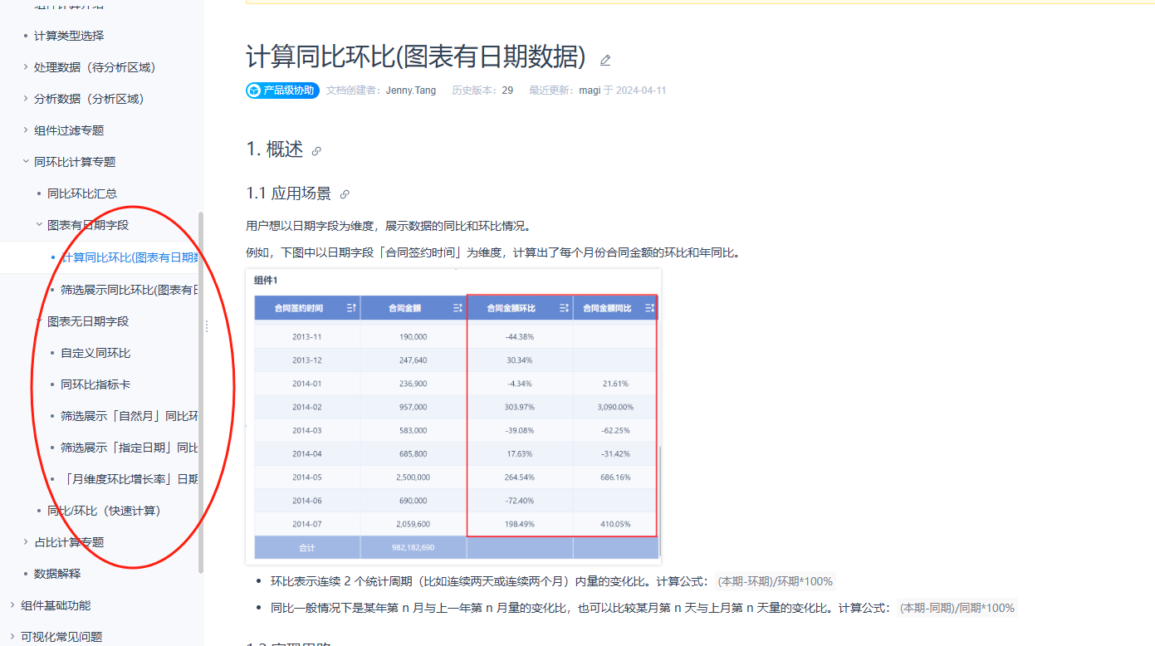1155x646 pixels.
Task: Expand the 组件基础功能 section
Action: (x=12, y=605)
